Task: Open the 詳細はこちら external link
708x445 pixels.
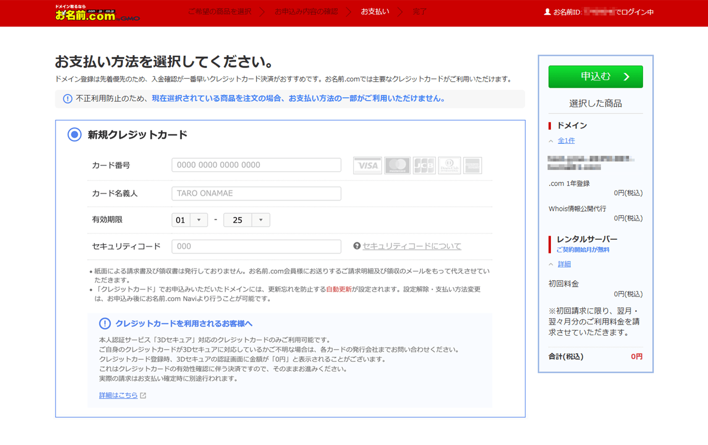Action: [118, 395]
